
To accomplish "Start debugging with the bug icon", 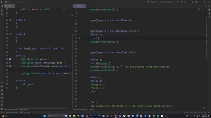I will pos(181,2).
